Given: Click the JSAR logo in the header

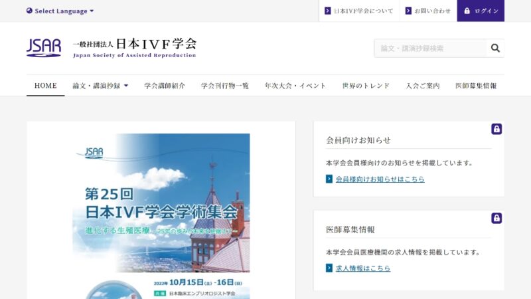Looking at the screenshot, I should [x=44, y=48].
